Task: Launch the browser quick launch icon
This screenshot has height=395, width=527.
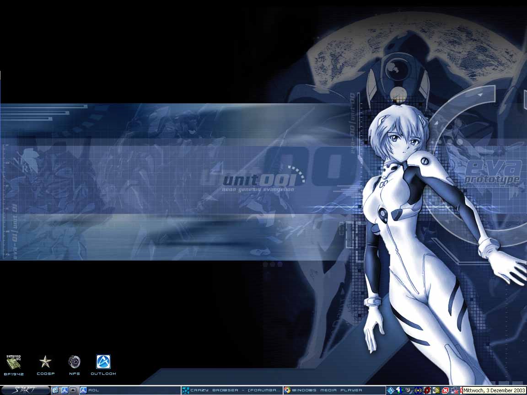Action: [55, 390]
